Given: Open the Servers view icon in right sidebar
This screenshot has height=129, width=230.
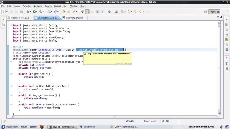Looking at the screenshot, I should [x=227, y=35].
